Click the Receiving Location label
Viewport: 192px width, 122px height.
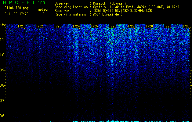tap(71, 7)
